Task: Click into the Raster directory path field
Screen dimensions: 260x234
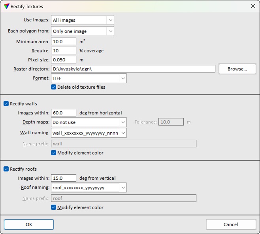Action: [x=133, y=69]
